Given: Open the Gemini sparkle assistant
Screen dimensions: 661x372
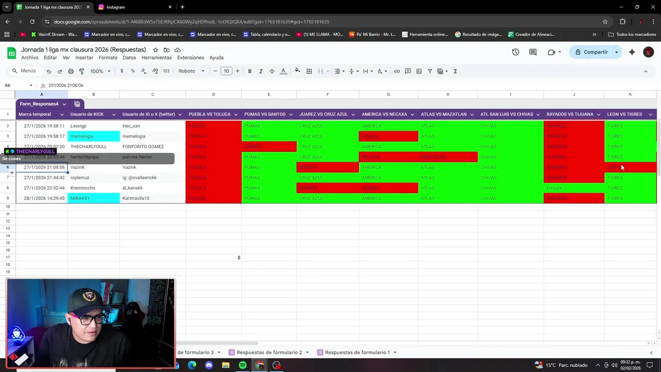Looking at the screenshot, I should 632,52.
